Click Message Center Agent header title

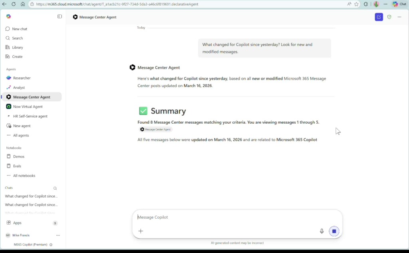(x=98, y=17)
